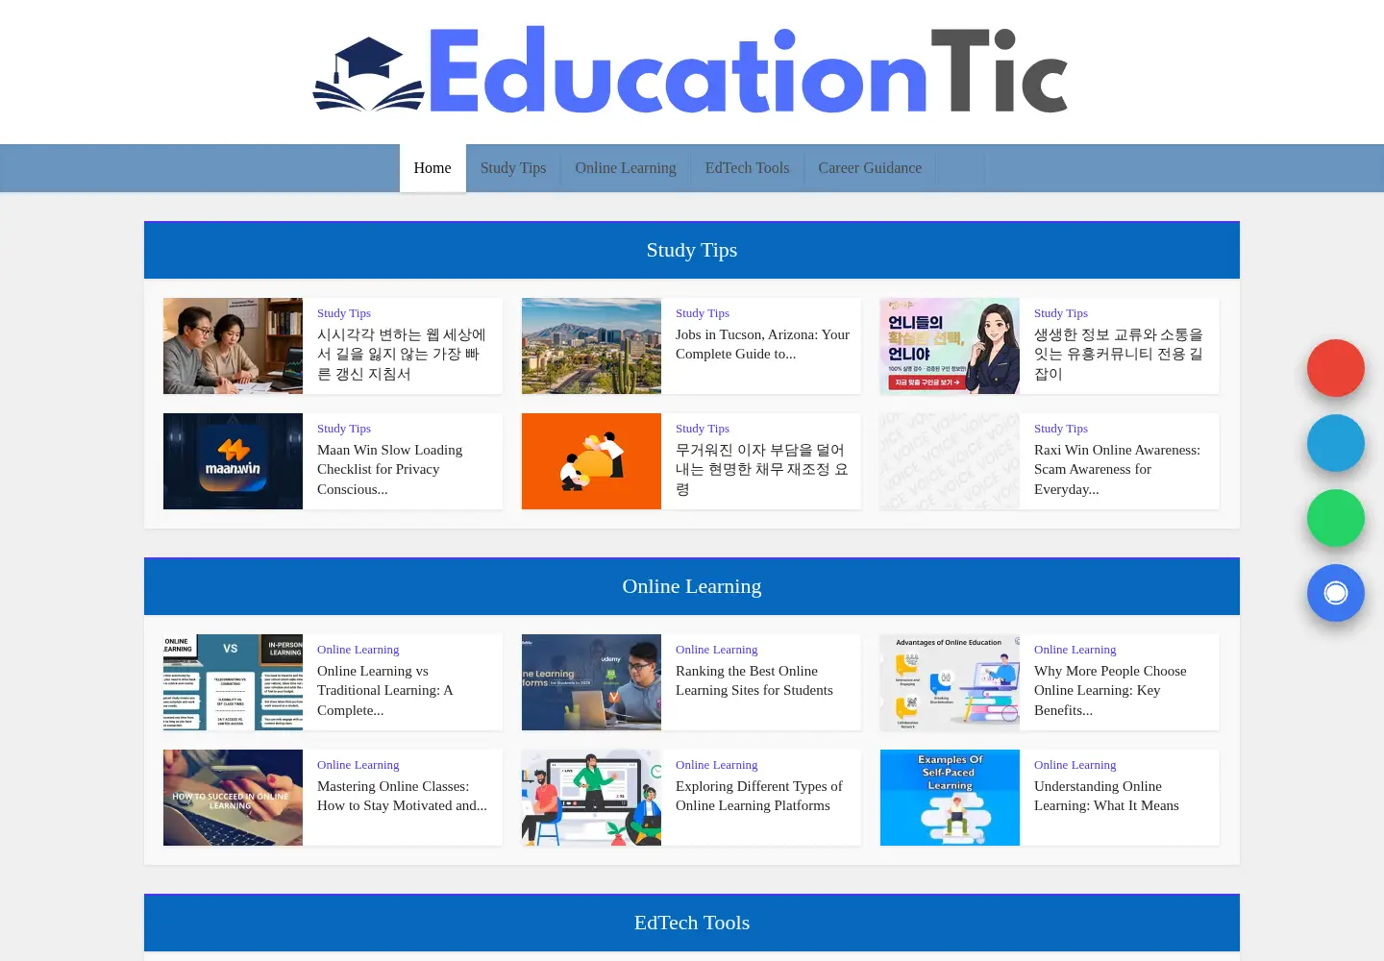Click the Study Tips section header
Image resolution: width=1384 pixels, height=961 pixels.
(x=692, y=250)
